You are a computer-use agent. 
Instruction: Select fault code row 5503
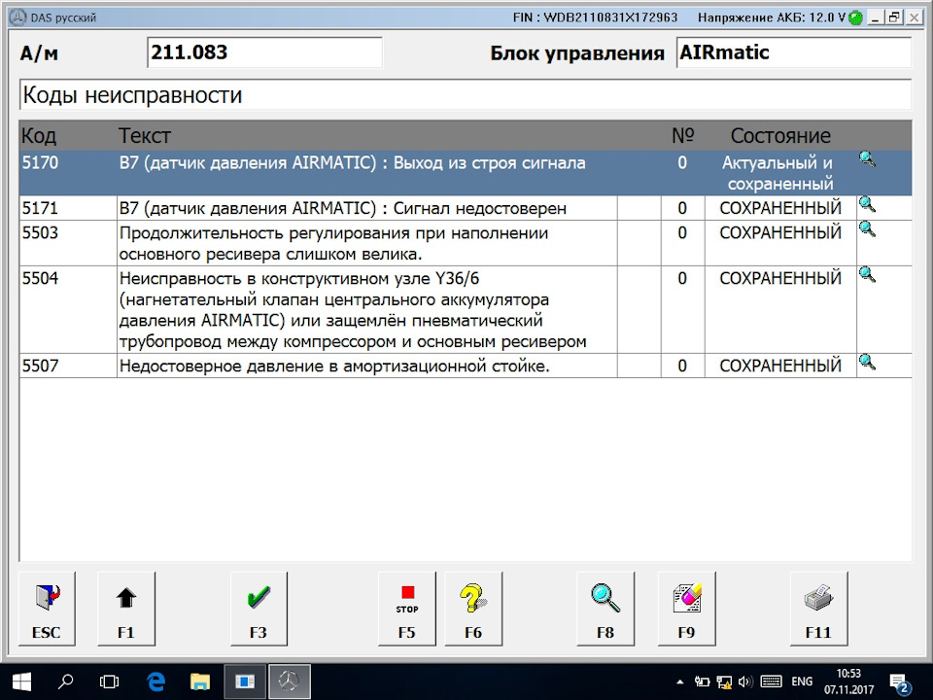tap(466, 243)
